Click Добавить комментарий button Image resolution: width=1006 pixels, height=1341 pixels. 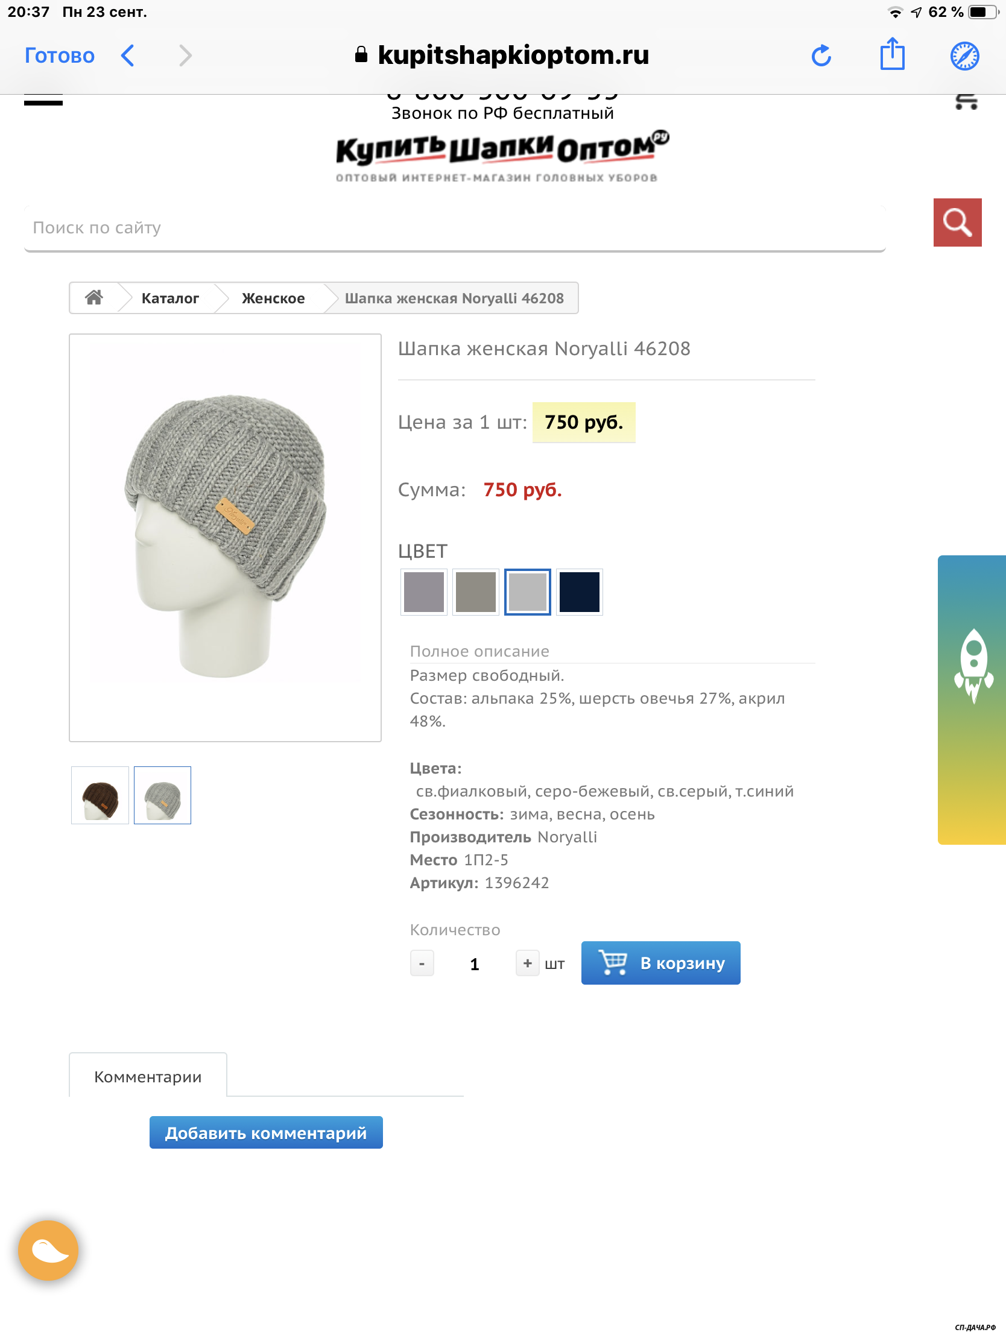[265, 1132]
